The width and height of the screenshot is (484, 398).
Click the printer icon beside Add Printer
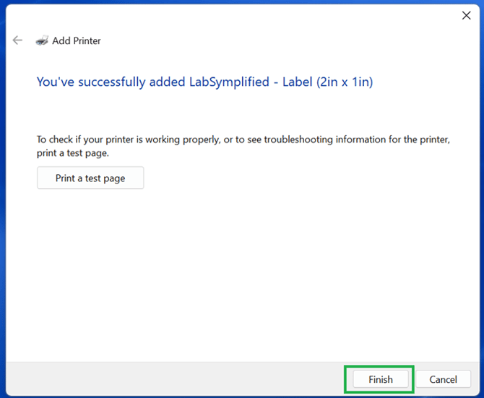pos(42,40)
